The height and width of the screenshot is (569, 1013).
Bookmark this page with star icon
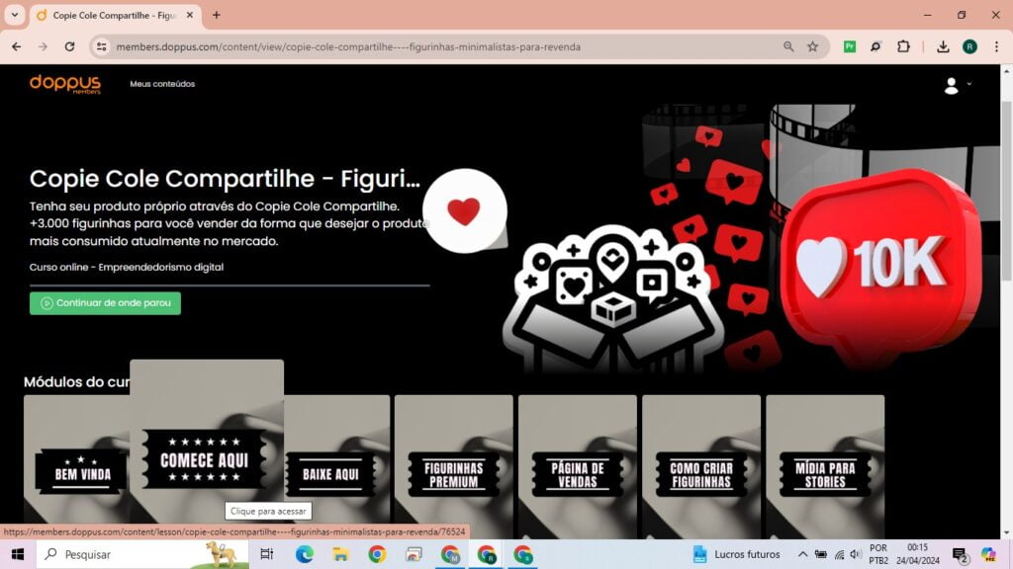click(x=812, y=46)
